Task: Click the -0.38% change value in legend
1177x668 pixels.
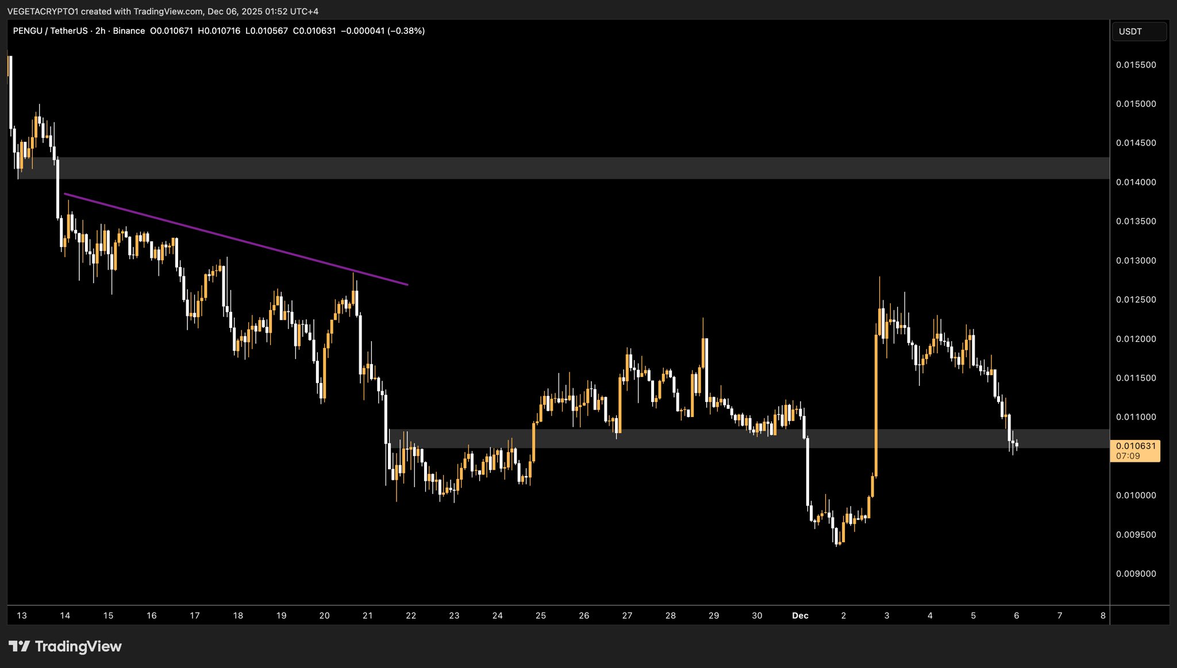Action: [x=406, y=31]
